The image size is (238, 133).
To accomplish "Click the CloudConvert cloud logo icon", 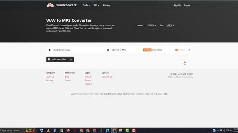I will 50,5.
